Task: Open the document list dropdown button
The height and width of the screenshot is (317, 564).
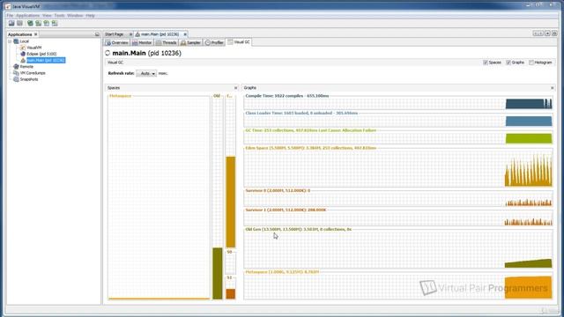Action: (547, 33)
